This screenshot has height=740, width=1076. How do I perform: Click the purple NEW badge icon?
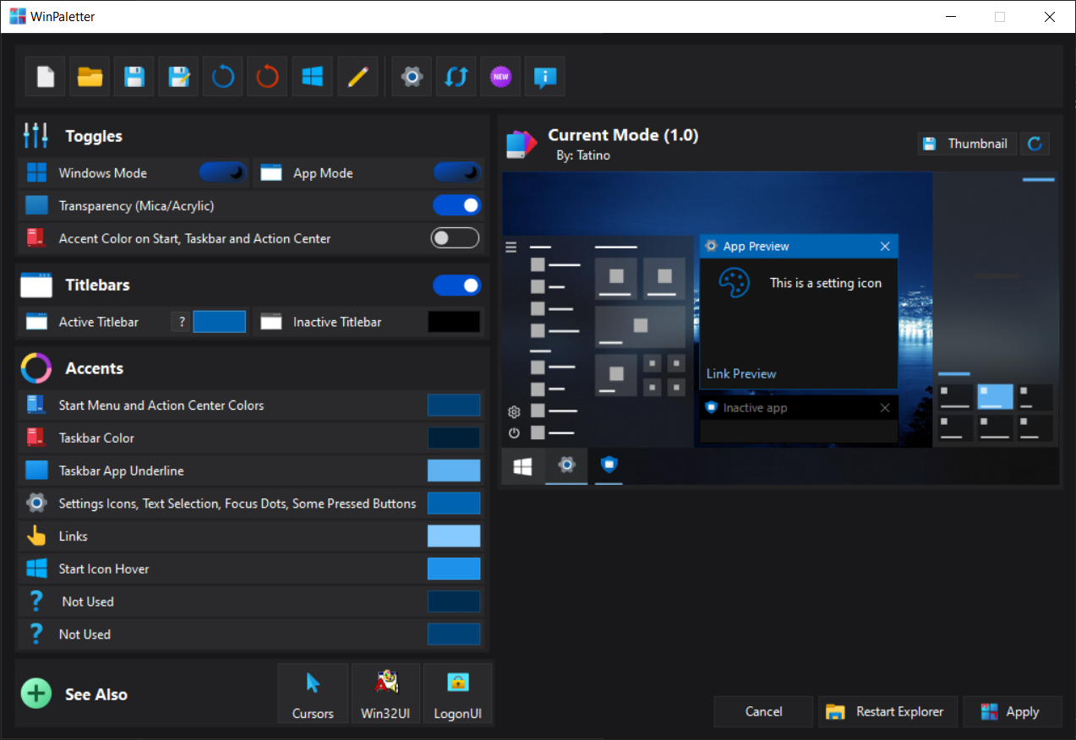click(500, 77)
